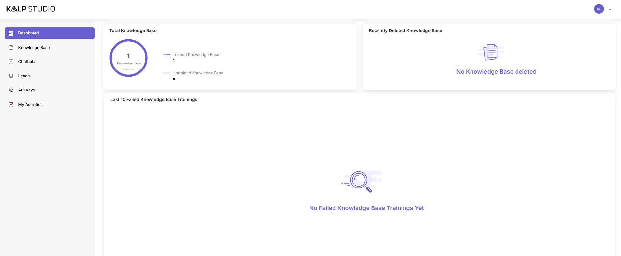
Task: Expand the user account dropdown chevron
Action: 610,10
